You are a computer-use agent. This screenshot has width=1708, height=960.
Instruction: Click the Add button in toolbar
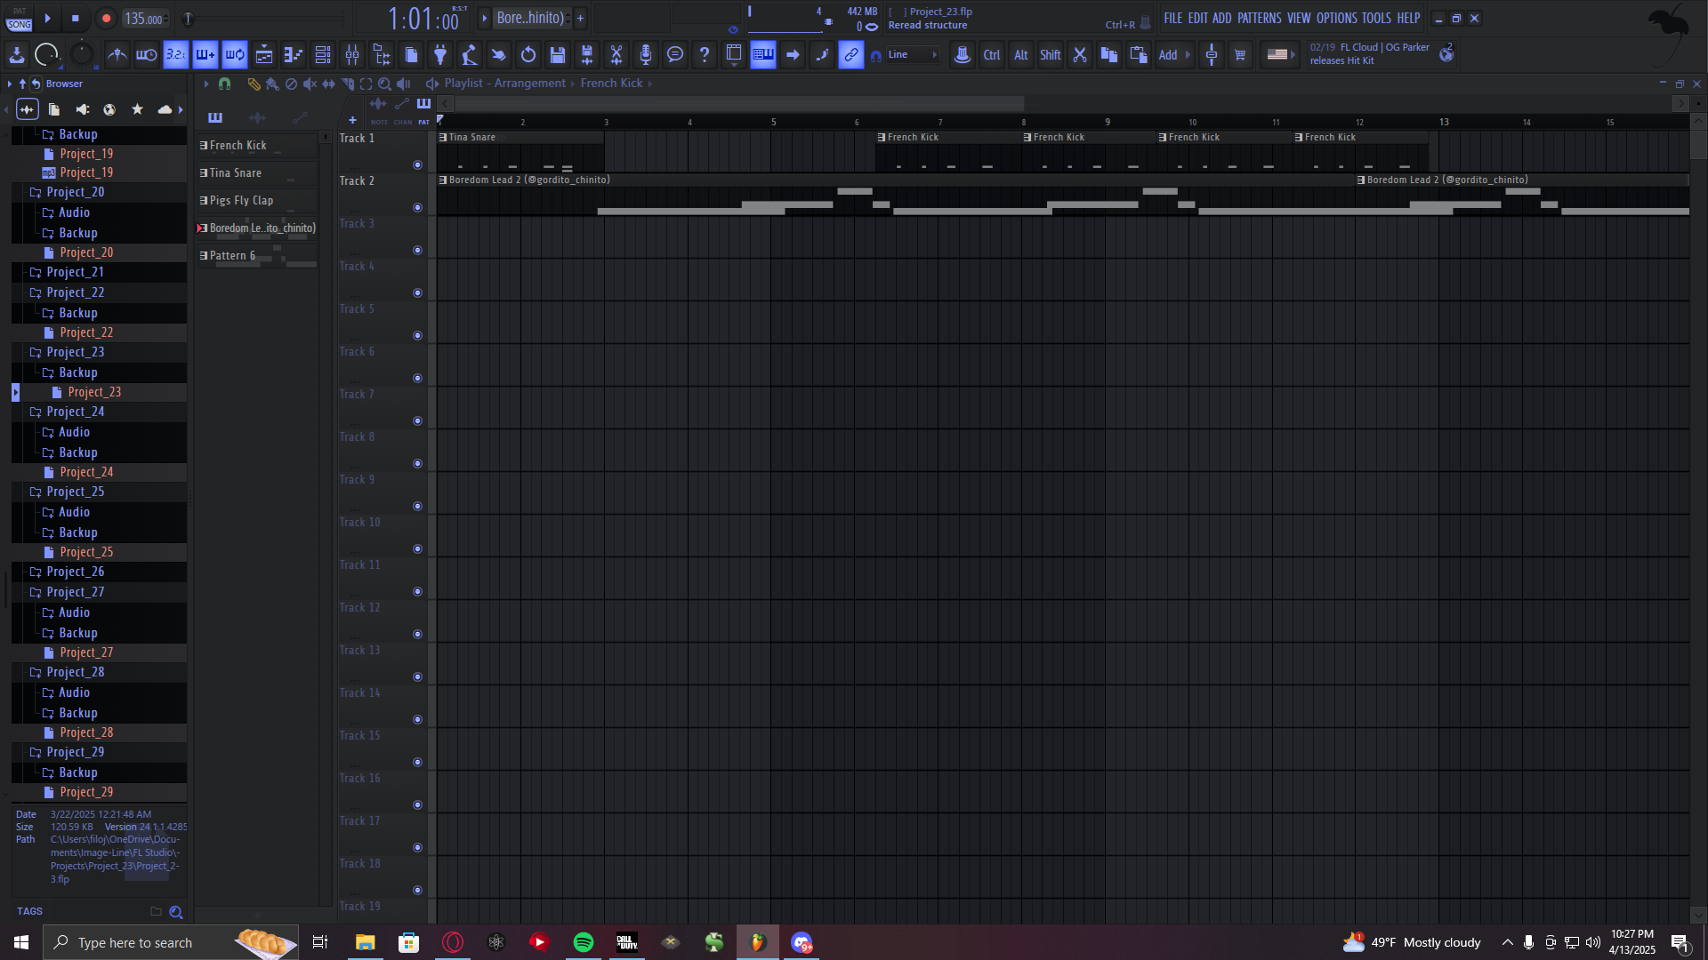point(1167,55)
